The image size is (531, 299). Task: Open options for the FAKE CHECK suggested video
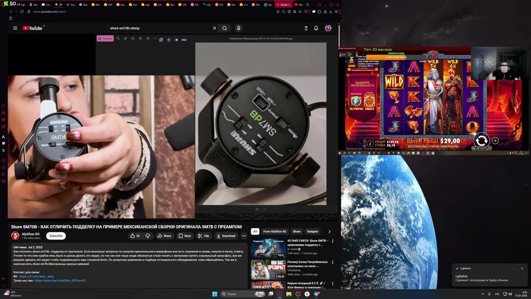(x=332, y=241)
